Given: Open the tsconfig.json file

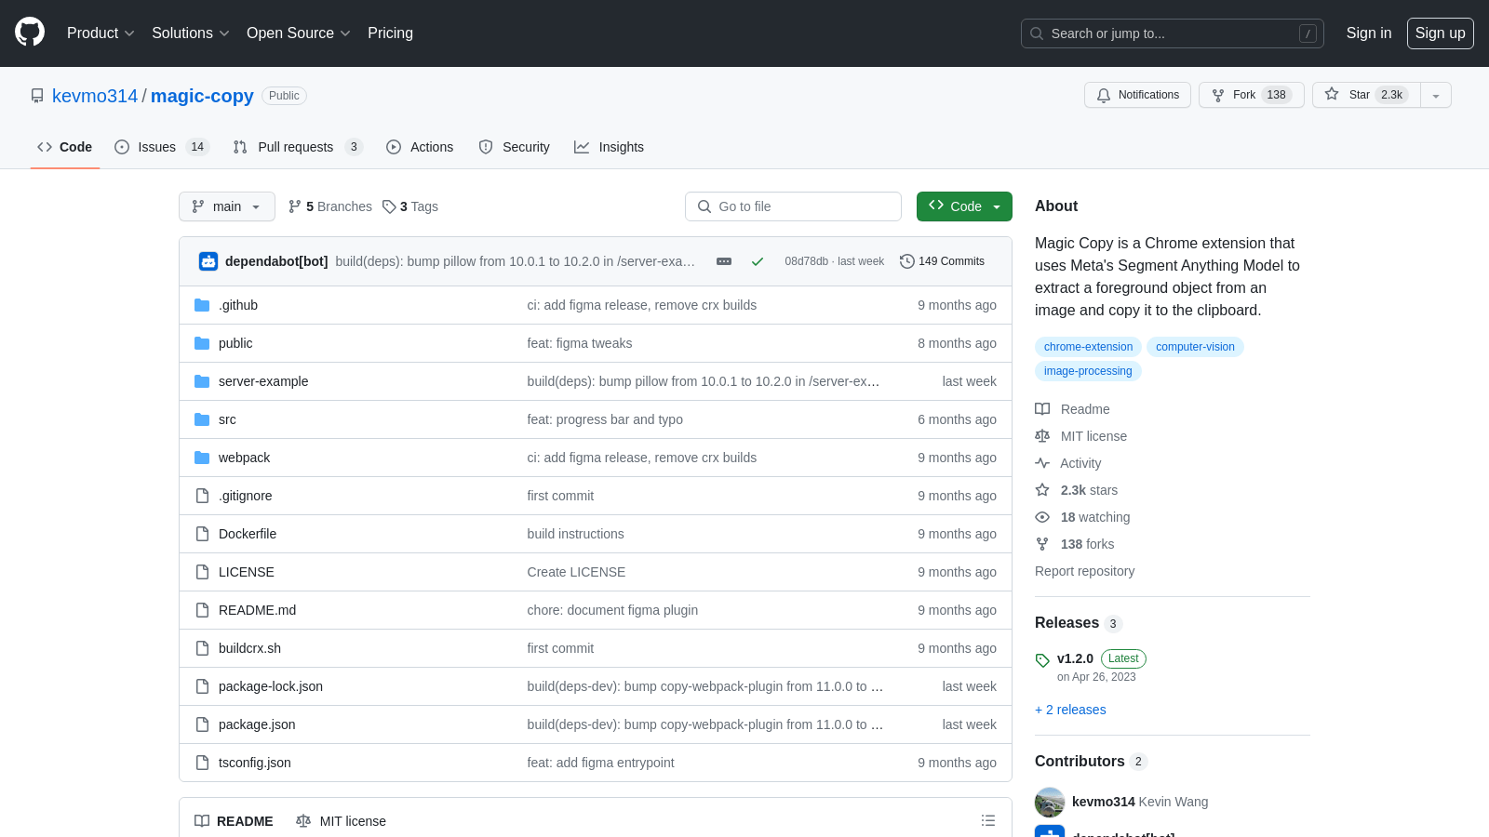Looking at the screenshot, I should 255,763.
